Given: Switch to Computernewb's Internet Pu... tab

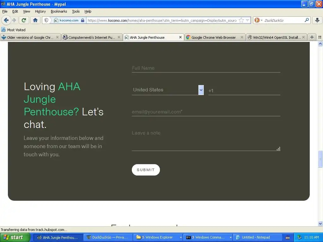Looking at the screenshot, I should point(92,37).
